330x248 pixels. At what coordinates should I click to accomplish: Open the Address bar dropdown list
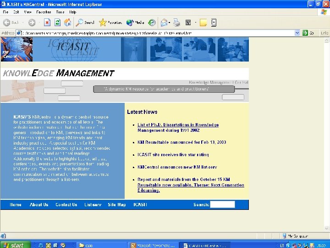297,33
